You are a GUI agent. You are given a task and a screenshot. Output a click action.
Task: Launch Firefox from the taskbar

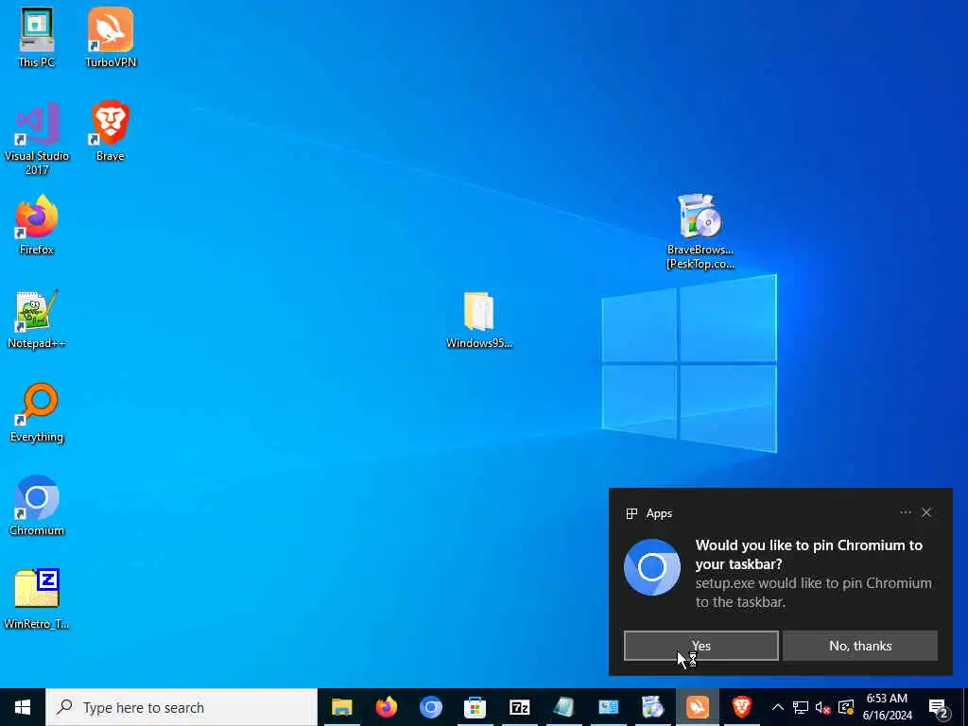386,707
